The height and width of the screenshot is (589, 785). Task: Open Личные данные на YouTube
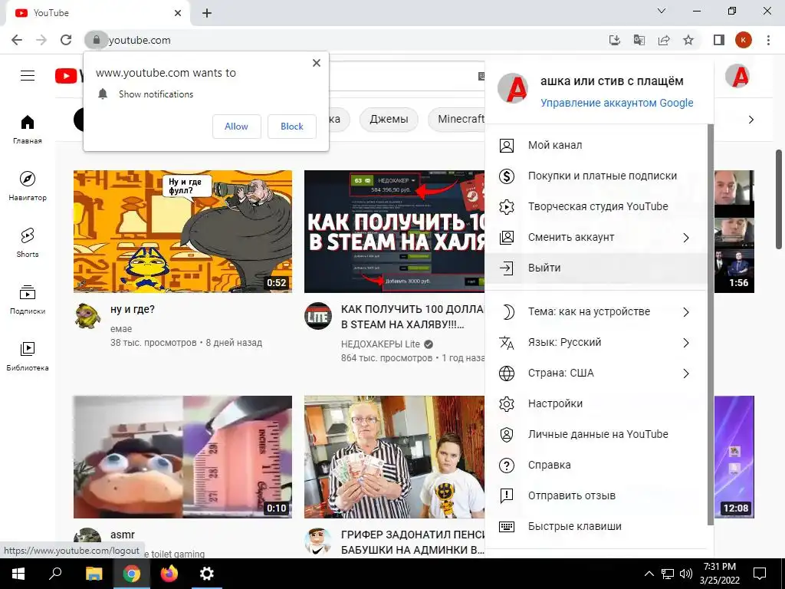click(596, 434)
